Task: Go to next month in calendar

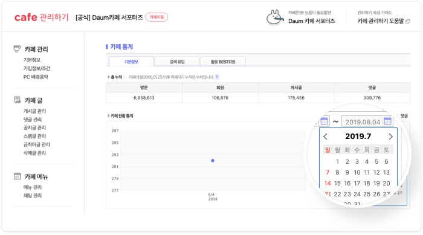Action: [390, 137]
